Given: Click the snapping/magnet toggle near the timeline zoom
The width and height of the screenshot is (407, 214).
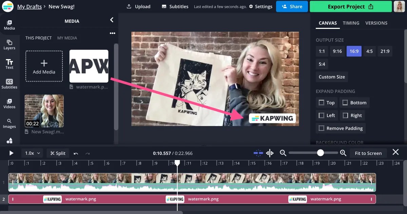Looking at the screenshot, I should [x=258, y=153].
